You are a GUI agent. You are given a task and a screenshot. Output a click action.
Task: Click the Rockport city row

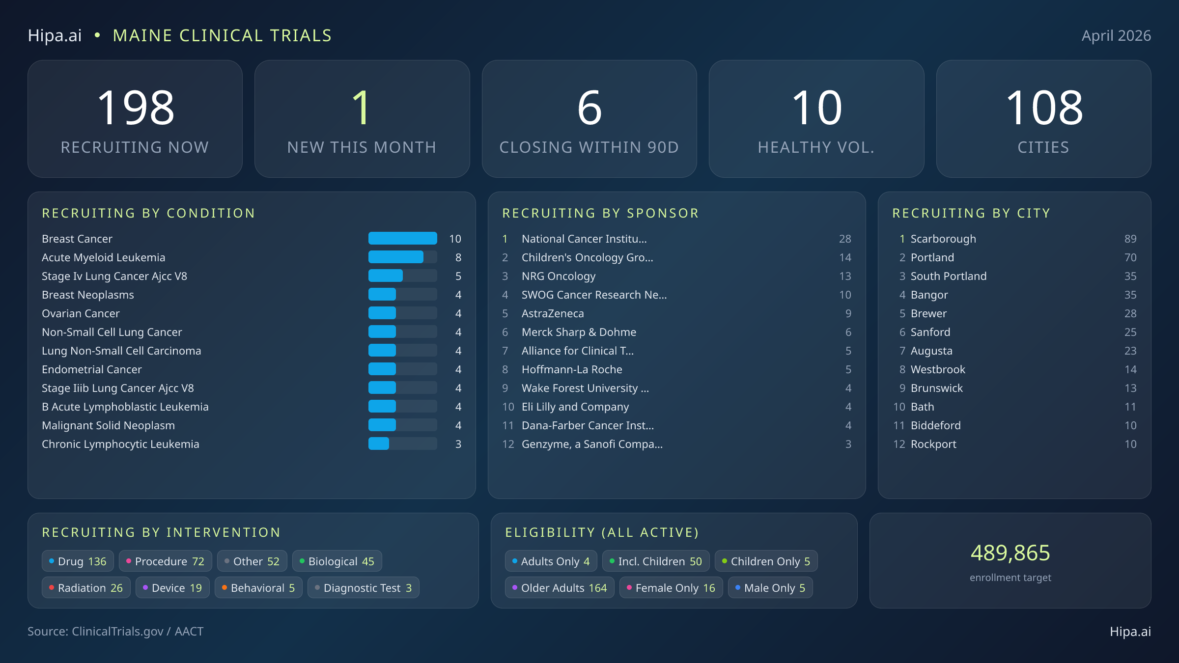(1014, 444)
